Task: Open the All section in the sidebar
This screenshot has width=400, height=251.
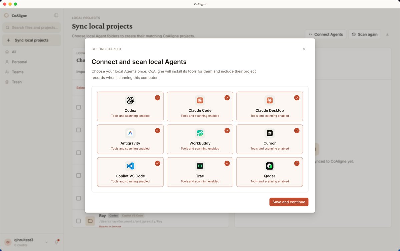Action: point(32,52)
